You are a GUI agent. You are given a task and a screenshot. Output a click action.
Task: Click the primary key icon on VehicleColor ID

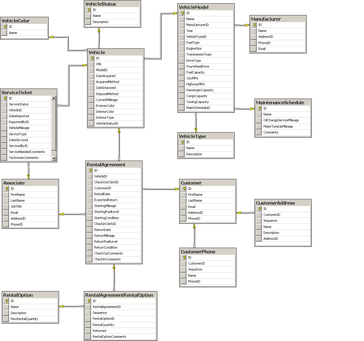pyautogui.click(x=4, y=27)
